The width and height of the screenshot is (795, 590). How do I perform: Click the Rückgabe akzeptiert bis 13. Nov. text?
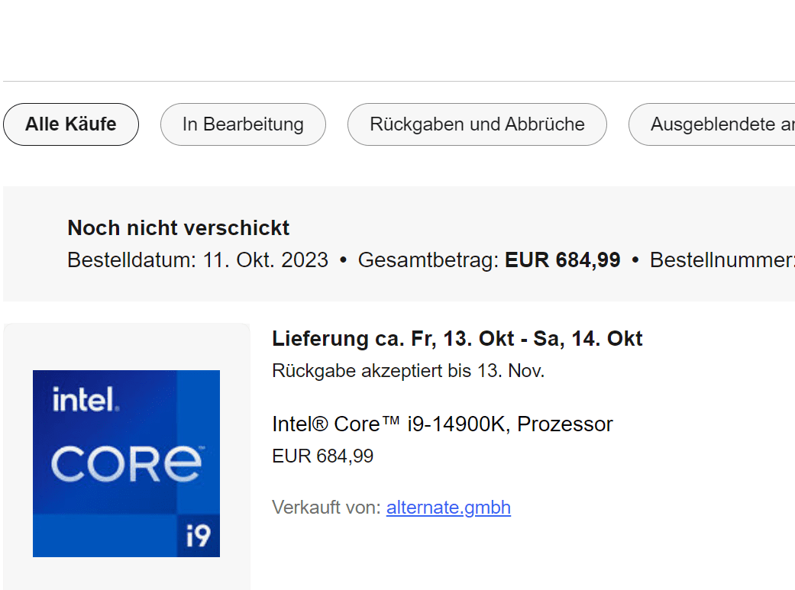[408, 372]
